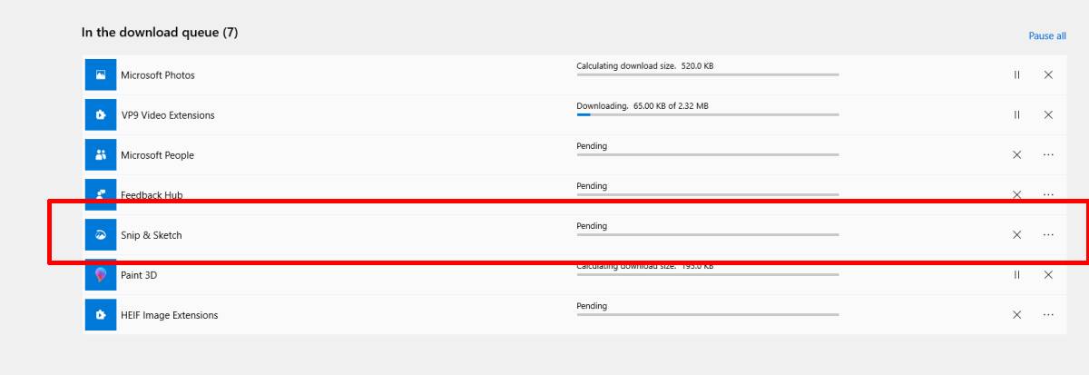Pause the Microsoft Photos download
Viewport: 1089px width, 375px height.
[1016, 74]
